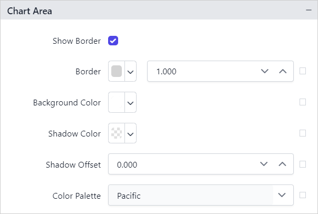Open the Border color dropdown arrow
This screenshot has height=214, width=318.
[x=130, y=71]
